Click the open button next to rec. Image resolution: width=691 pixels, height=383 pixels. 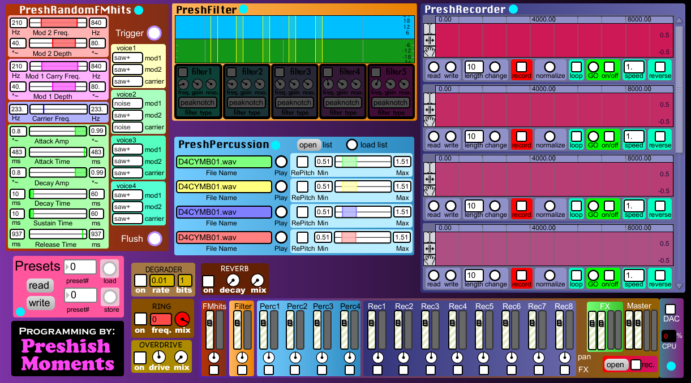click(616, 364)
